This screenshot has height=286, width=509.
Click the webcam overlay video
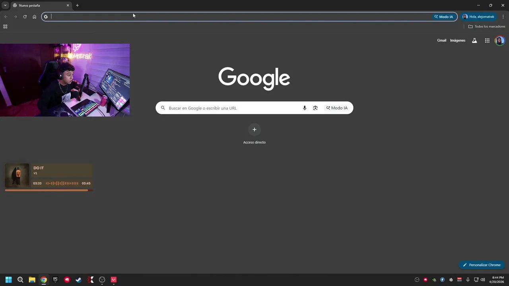65,80
